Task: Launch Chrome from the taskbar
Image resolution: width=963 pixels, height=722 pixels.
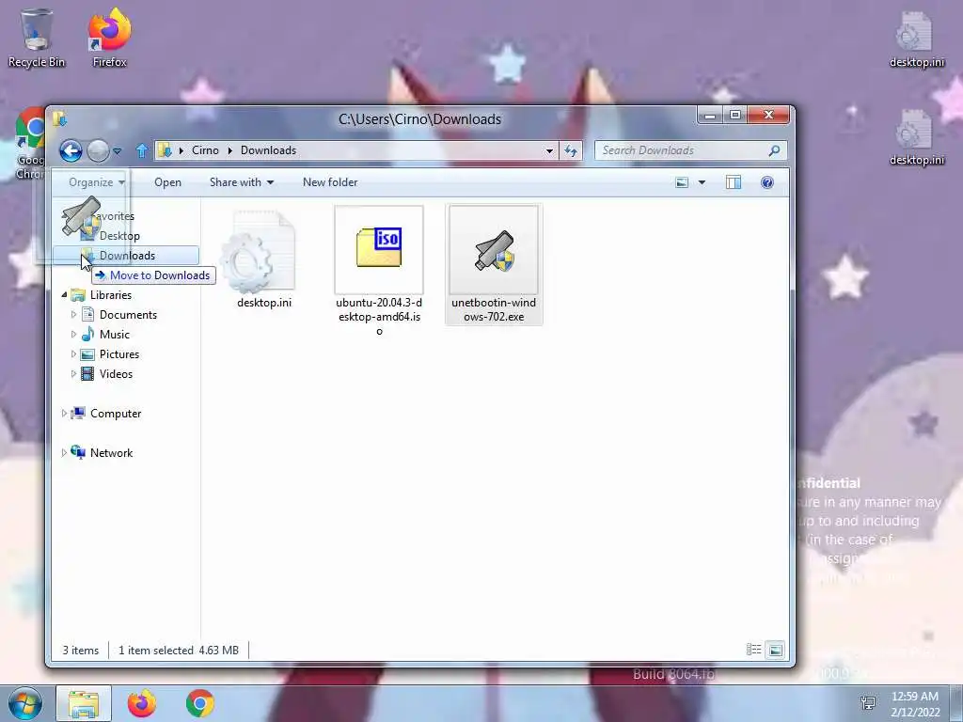Action: 200,703
